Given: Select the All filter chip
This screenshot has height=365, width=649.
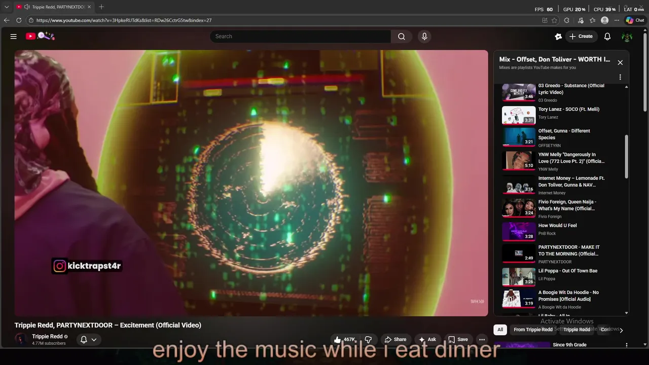Looking at the screenshot, I should (500, 330).
